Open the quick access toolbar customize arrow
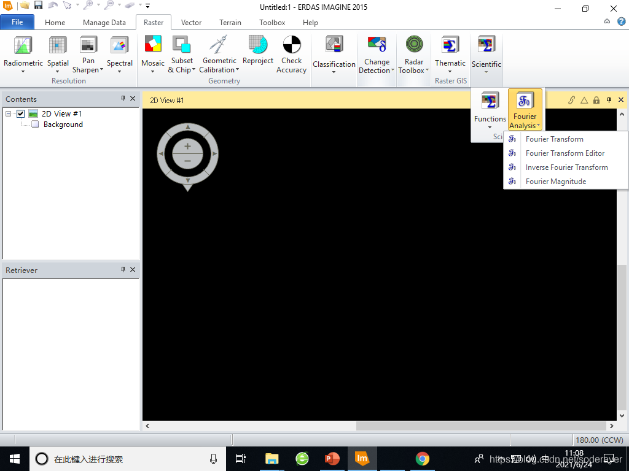The image size is (629, 471). (147, 6)
